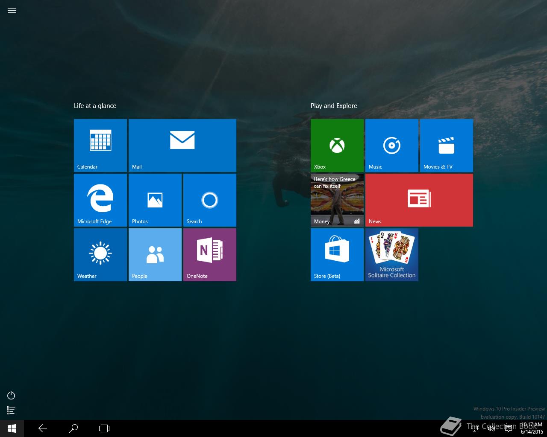Viewport: 547px width, 437px height.
Task: Open the Money live tile
Action: point(337,200)
